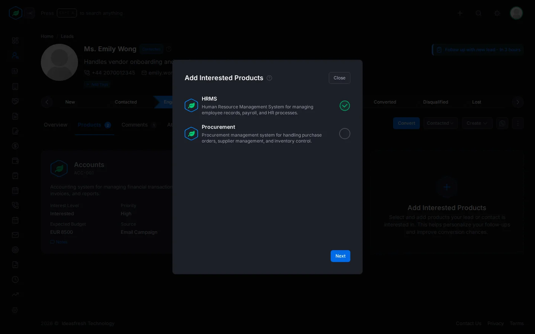Viewport: 535px width, 334px height.
Task: Switch to the Overview tab
Action: coord(56,125)
